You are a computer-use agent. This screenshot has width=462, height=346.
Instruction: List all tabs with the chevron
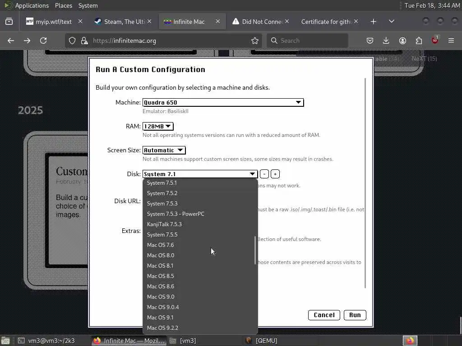(x=392, y=22)
